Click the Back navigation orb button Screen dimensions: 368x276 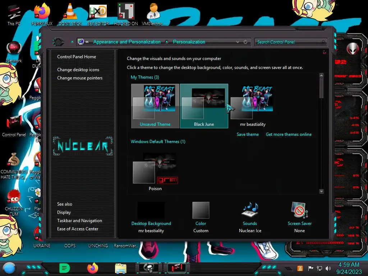(x=58, y=42)
